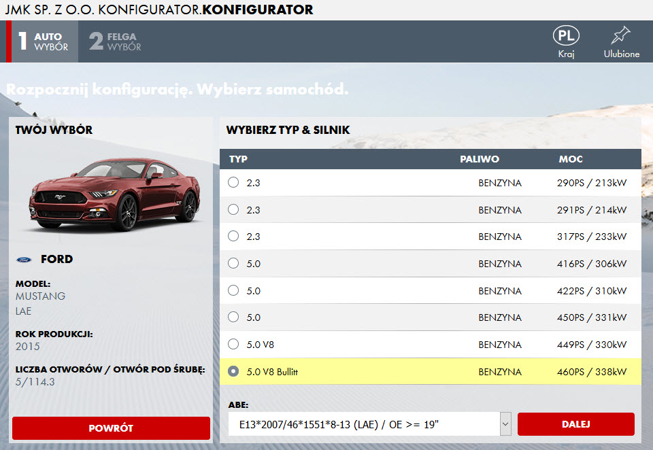
Task: Click BENZYNA in the 317PS / 233kW row
Action: pos(500,237)
